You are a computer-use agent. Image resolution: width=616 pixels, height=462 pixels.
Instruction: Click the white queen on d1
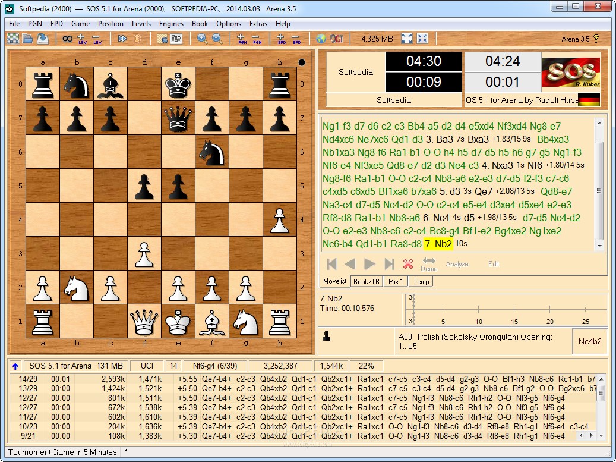click(144, 321)
